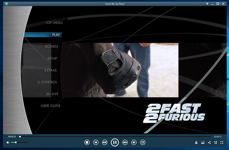
Task: Open U-CONTROL in the disc menu
Action: coord(47,82)
